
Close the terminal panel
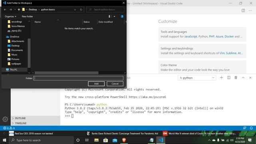click(x=250, y=78)
